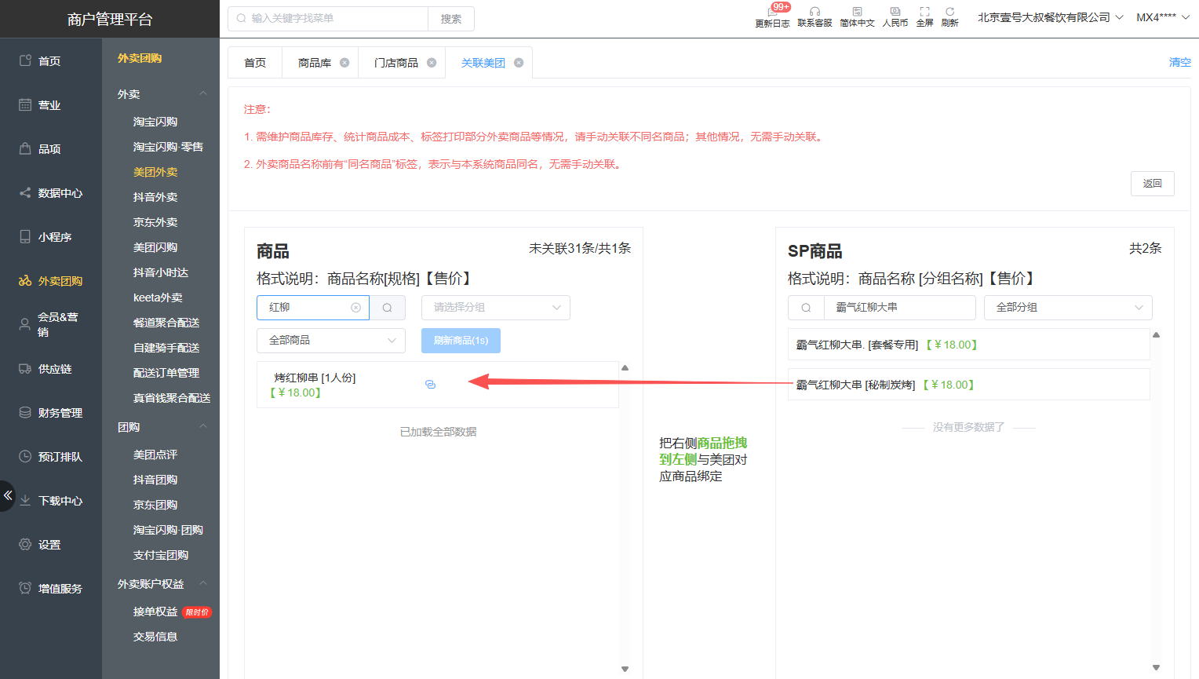Collapse the 团购 menu group

point(203,426)
